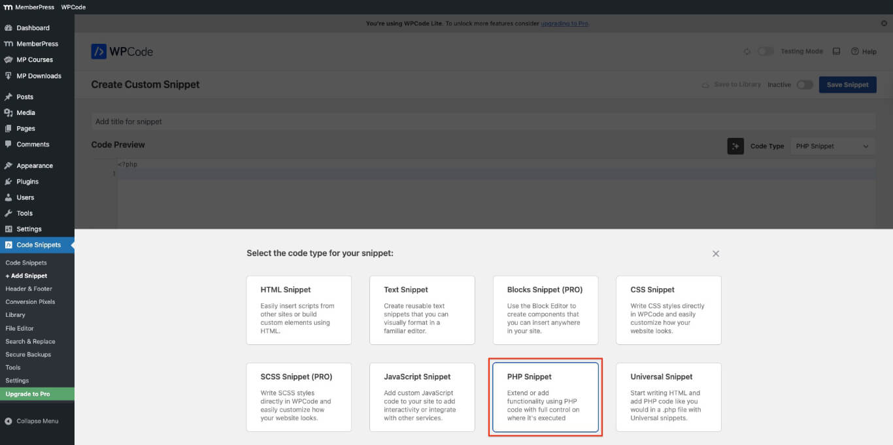Choose the PHP Snippet card

coord(545,397)
